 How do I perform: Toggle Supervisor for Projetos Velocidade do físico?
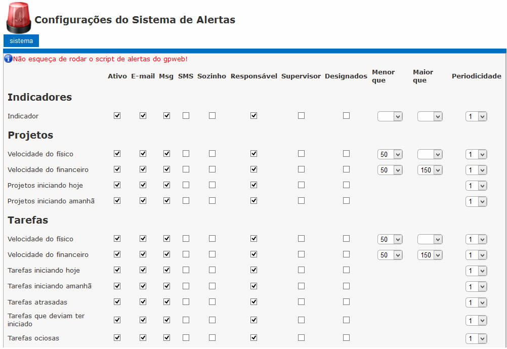tap(302, 153)
